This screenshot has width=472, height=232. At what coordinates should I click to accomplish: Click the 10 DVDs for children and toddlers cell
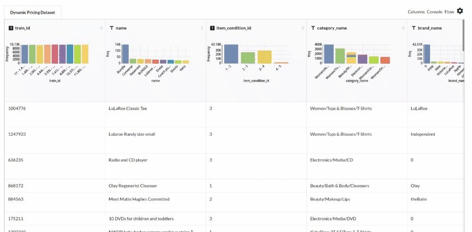click(x=156, y=219)
